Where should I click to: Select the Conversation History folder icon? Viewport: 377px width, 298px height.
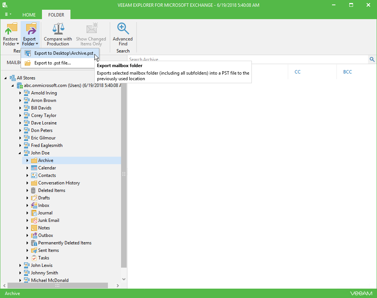point(34,183)
